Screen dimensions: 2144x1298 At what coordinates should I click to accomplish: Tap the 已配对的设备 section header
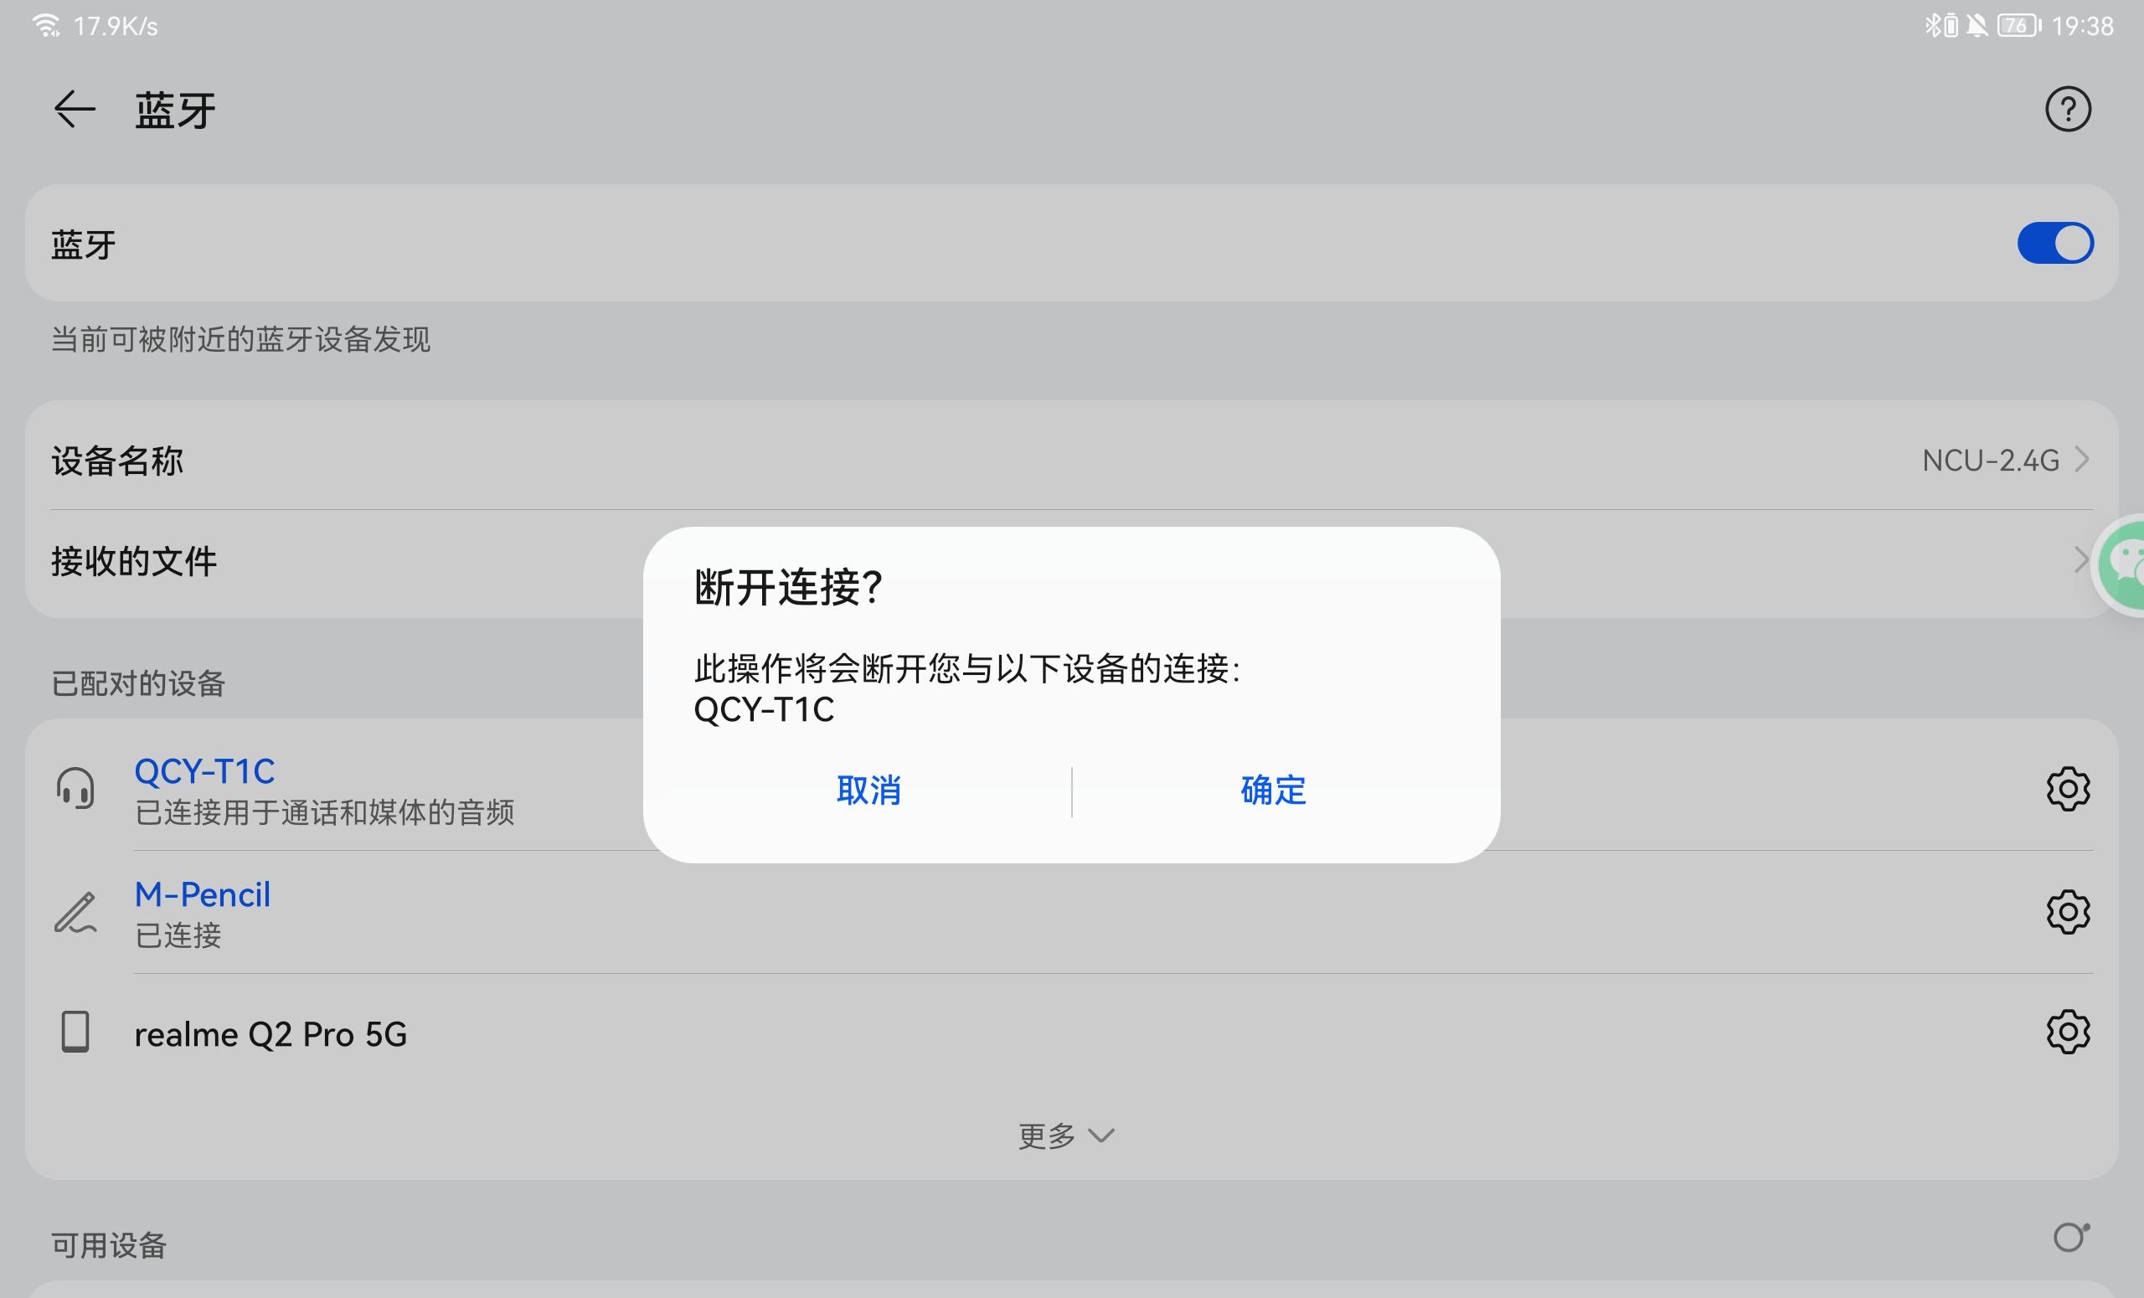pos(138,684)
